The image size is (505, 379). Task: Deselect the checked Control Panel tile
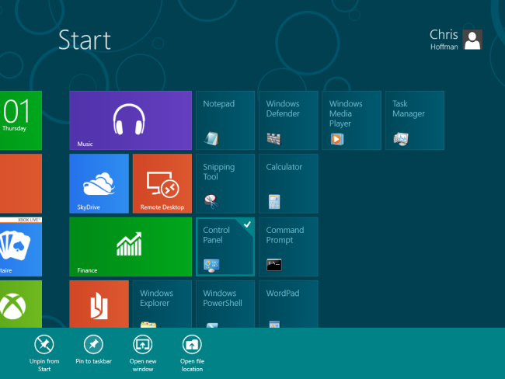[x=225, y=247]
